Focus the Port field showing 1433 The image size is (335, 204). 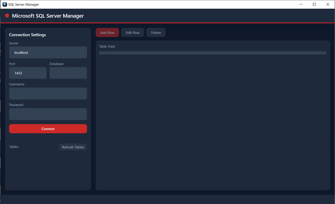[x=28, y=73]
